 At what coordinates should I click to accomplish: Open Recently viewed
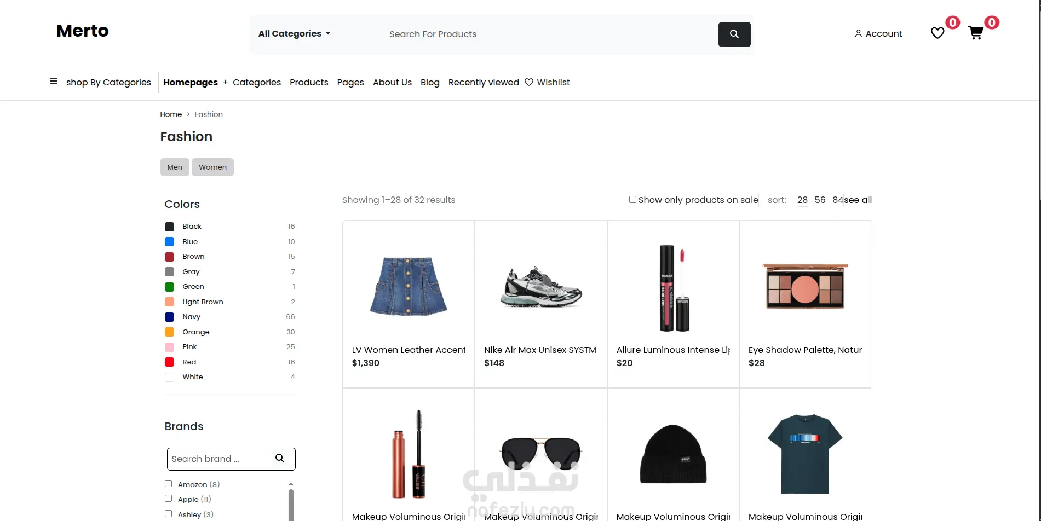point(484,82)
